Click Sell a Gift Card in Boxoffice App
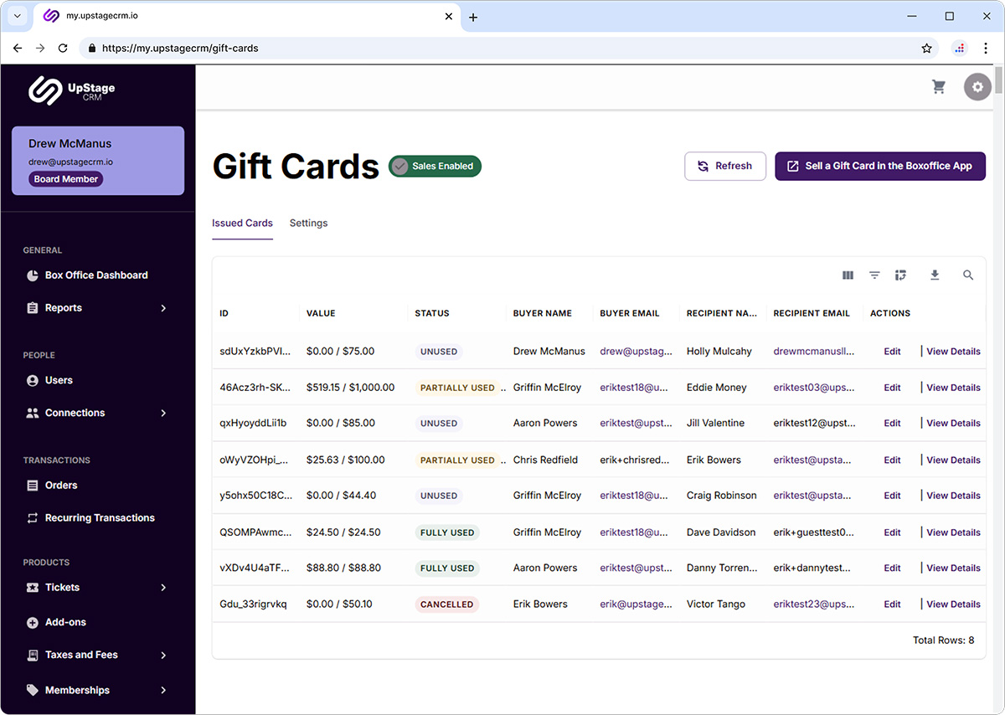 [x=879, y=167]
